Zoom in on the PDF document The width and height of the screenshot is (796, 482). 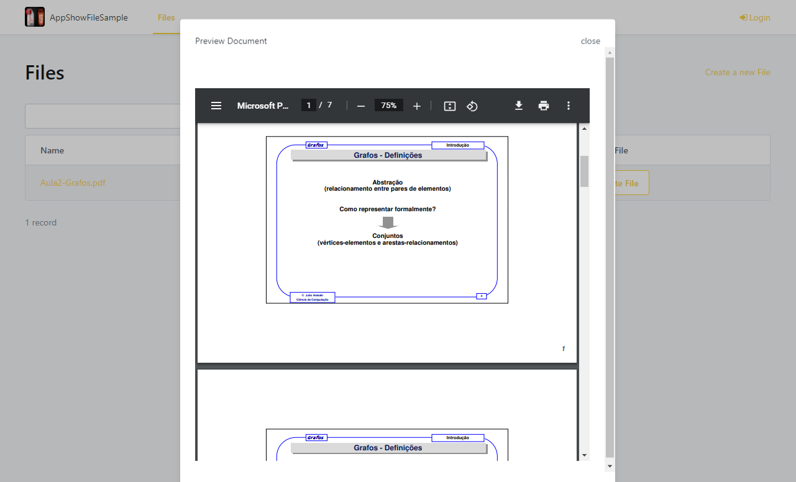[x=416, y=105]
